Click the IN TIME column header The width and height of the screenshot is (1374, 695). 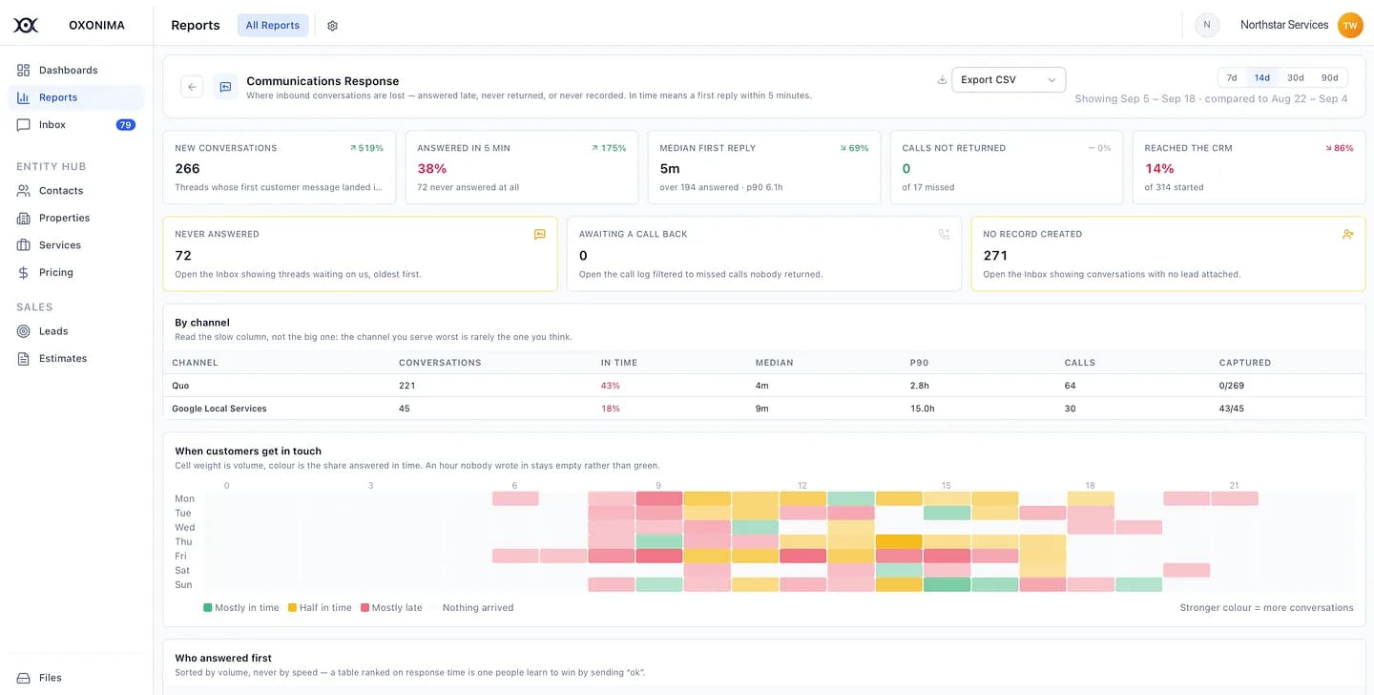619,363
